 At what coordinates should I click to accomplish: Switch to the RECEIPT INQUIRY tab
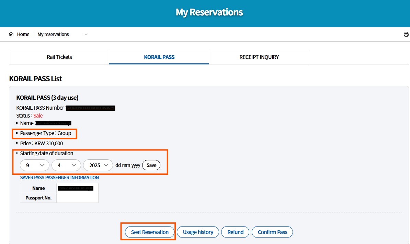259,57
